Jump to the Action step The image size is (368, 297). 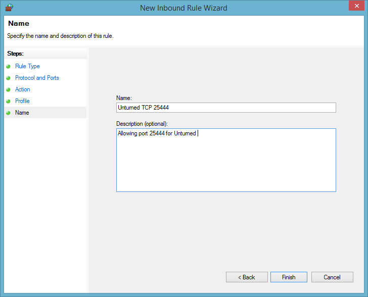point(23,89)
